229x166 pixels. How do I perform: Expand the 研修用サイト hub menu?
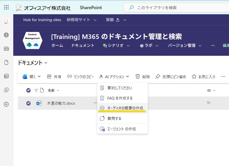click(x=82, y=20)
